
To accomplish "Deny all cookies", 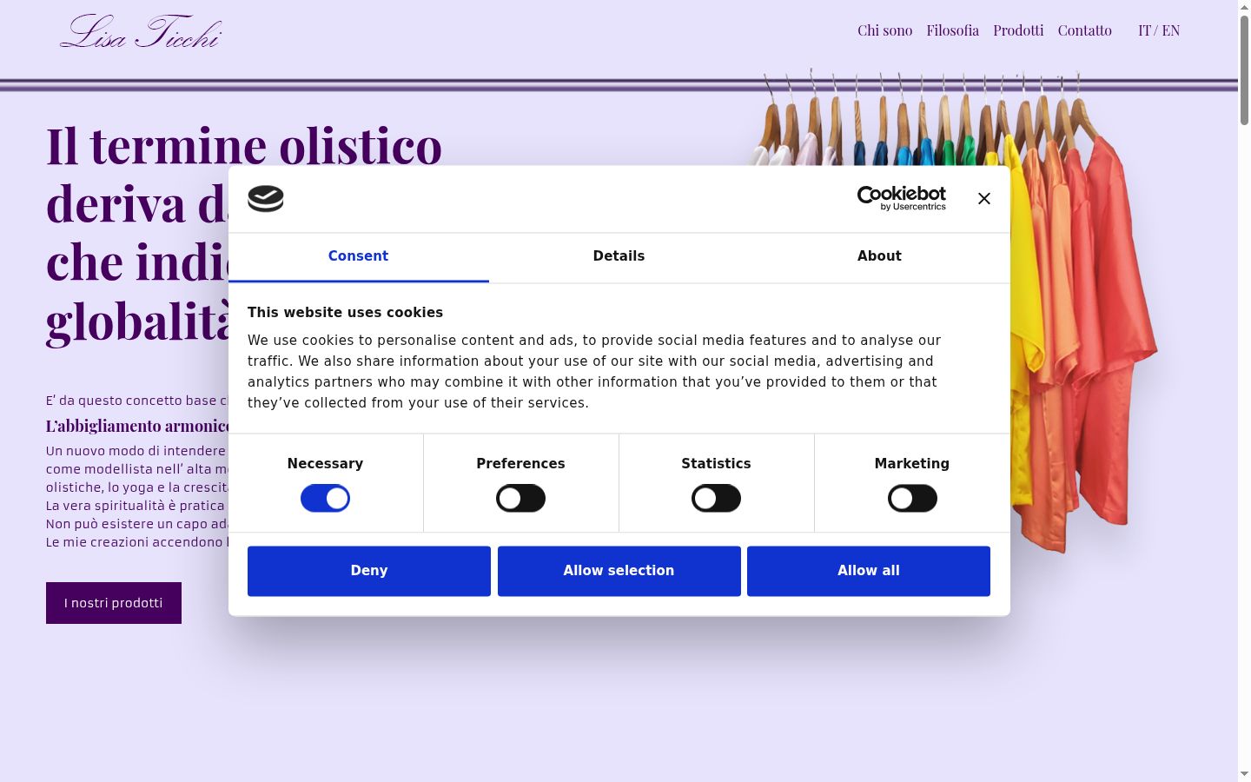I will [x=369, y=571].
